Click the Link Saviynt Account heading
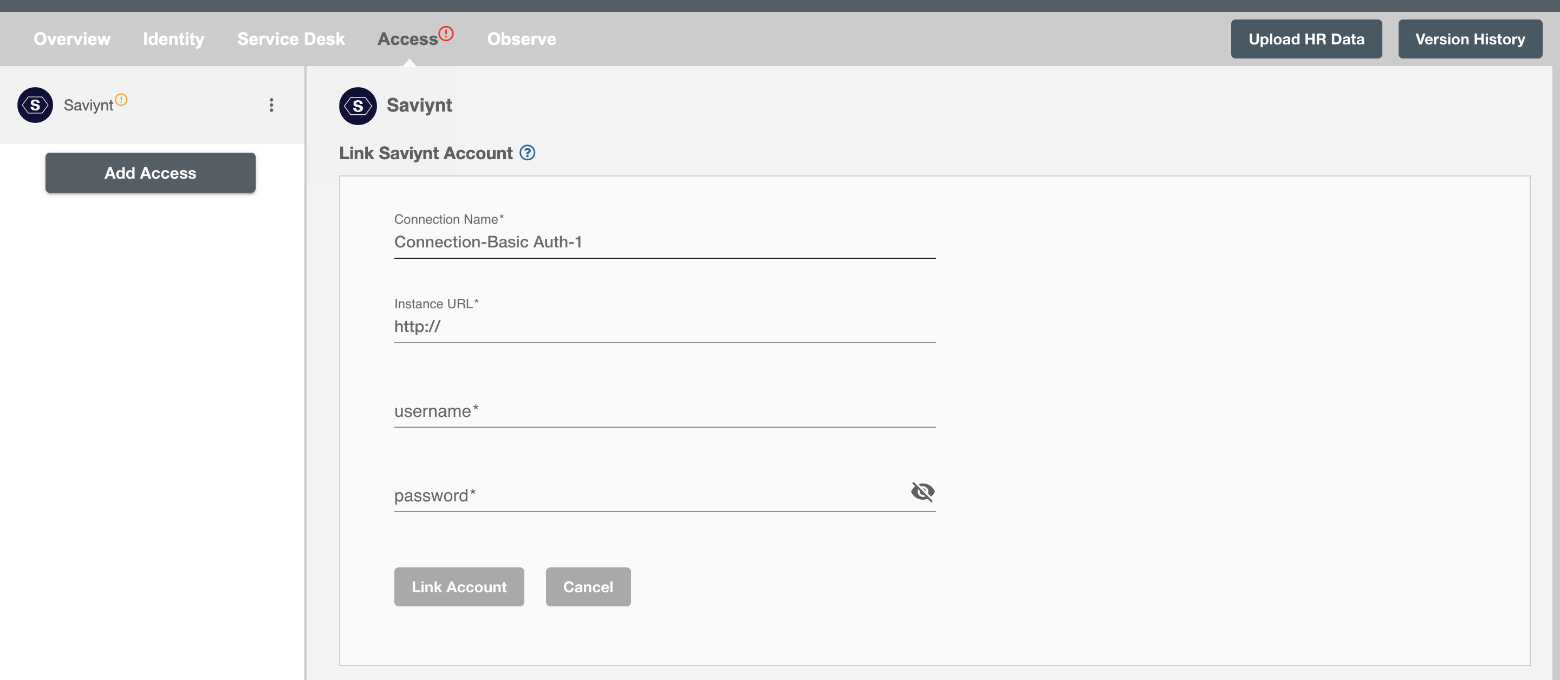Screen dimensions: 1560x680 pos(426,153)
